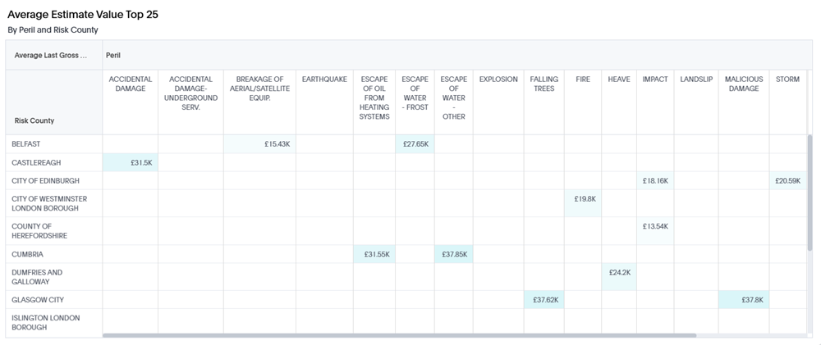The image size is (821, 345).
Task: Select the EXPLOSION peril column header
Action: pyautogui.click(x=498, y=79)
